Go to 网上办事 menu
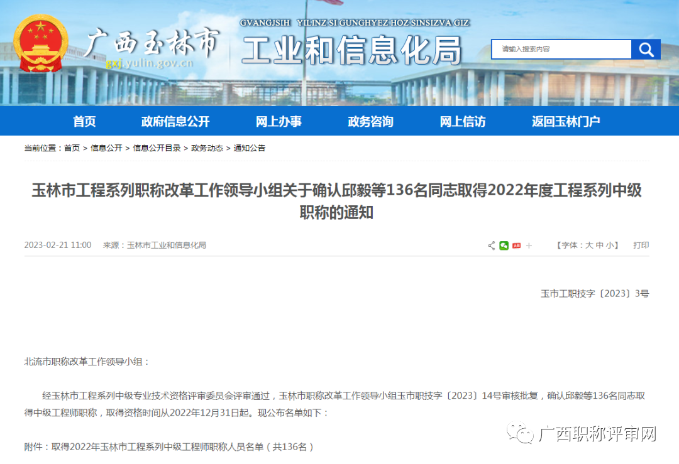Image resolution: width=679 pixels, height=464 pixels. [x=279, y=122]
